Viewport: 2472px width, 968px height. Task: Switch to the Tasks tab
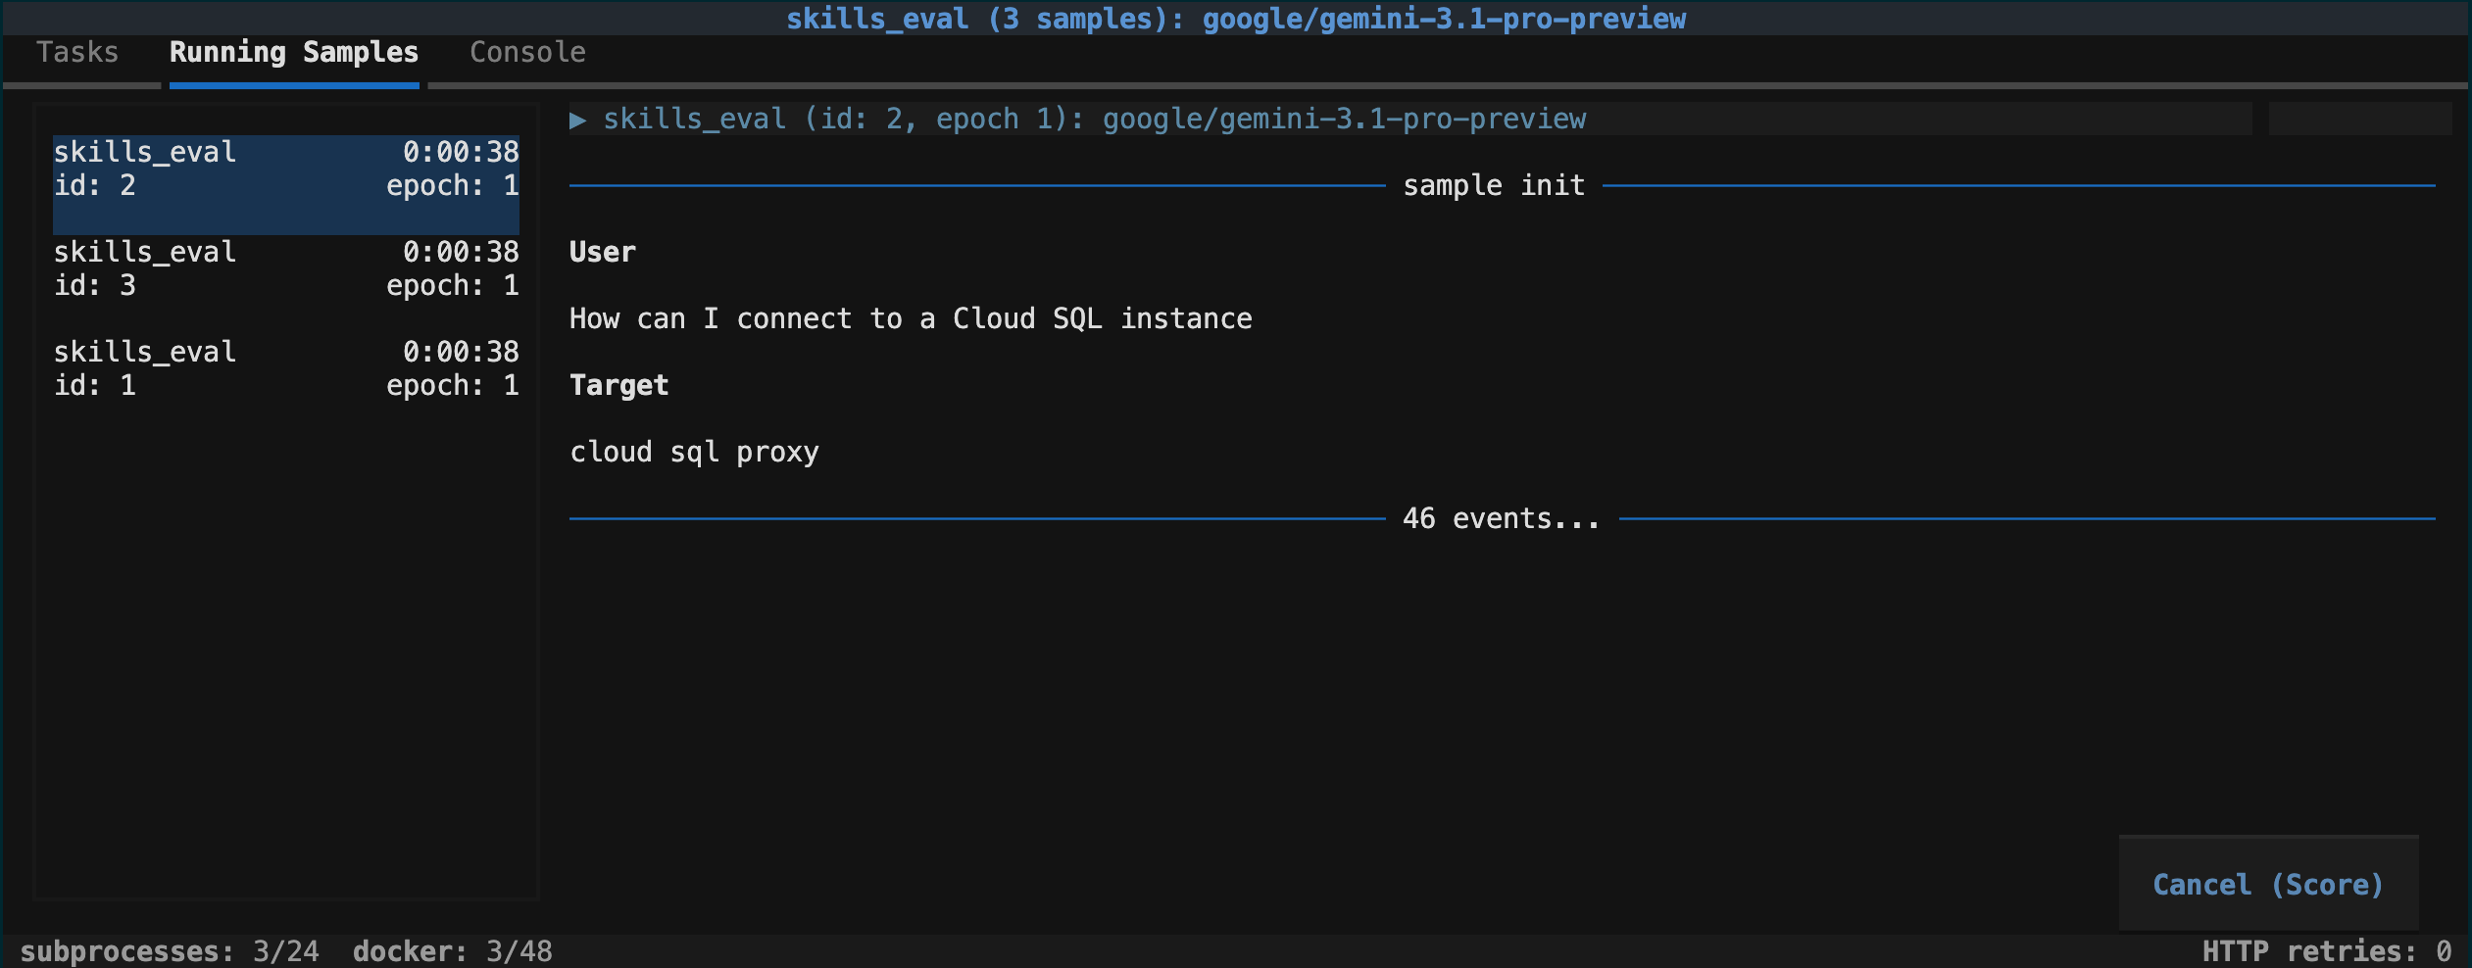click(x=77, y=52)
